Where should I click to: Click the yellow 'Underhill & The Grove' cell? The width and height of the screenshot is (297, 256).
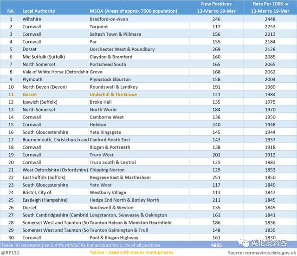[113, 95]
